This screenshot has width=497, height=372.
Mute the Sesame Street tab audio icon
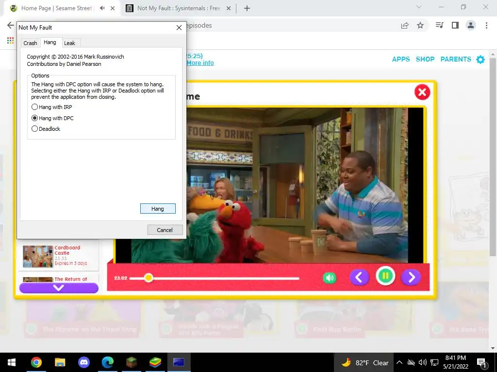click(x=102, y=8)
